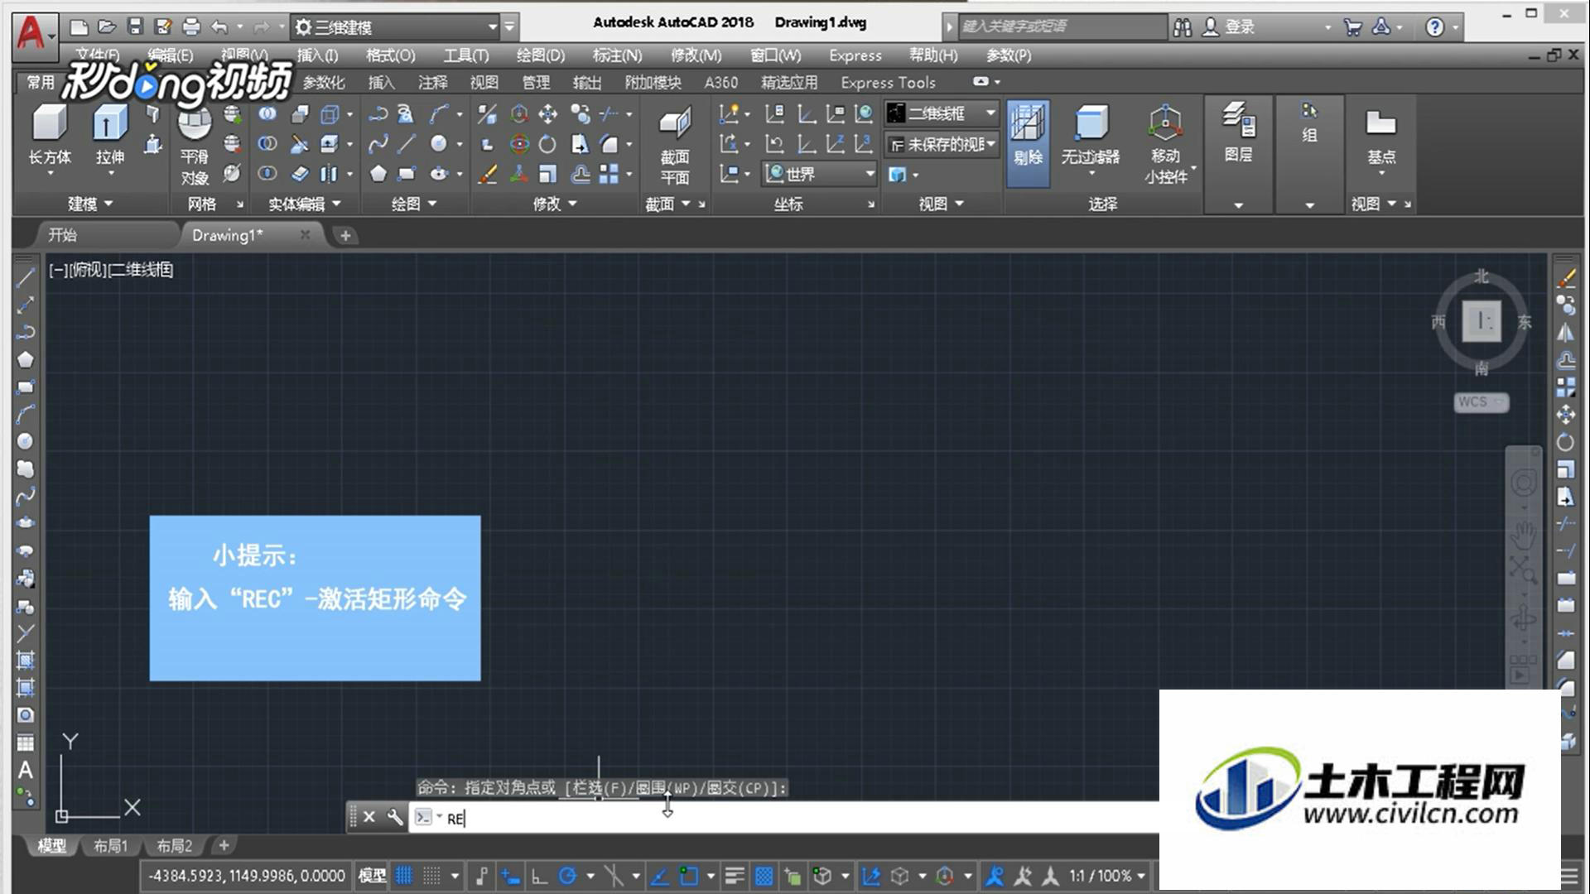Select the multiline Text (A) tool in left toolbar
This screenshot has height=894, width=1590.
[x=26, y=770]
